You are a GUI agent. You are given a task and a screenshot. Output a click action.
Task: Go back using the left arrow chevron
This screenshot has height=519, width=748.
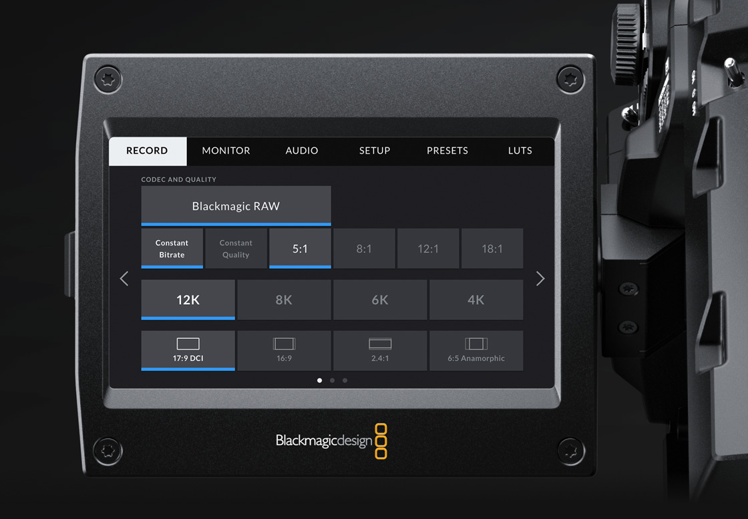click(124, 278)
